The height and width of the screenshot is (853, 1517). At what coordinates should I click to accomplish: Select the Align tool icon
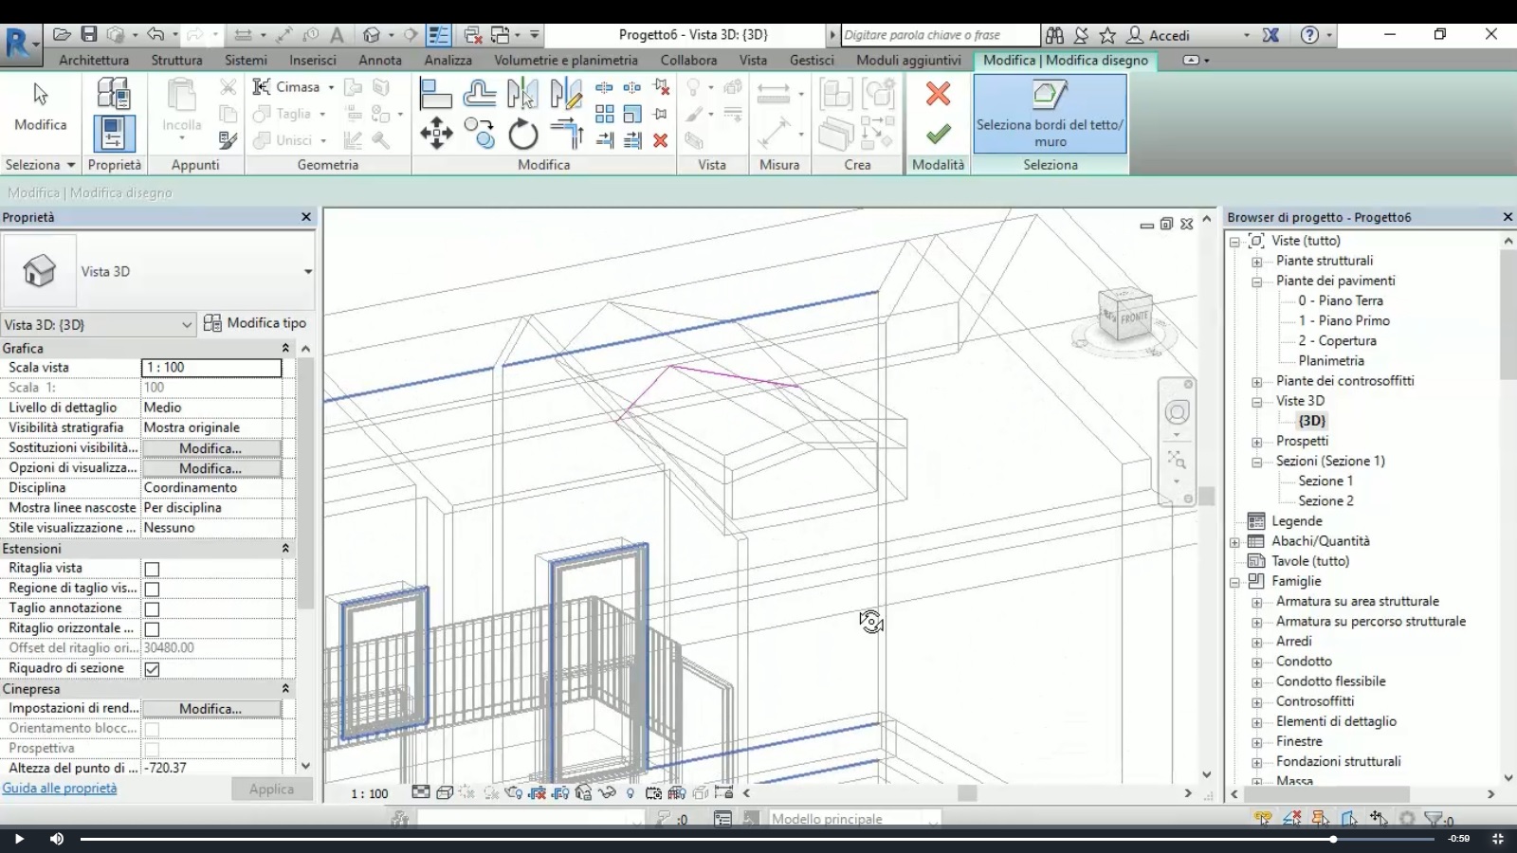pyautogui.click(x=435, y=95)
